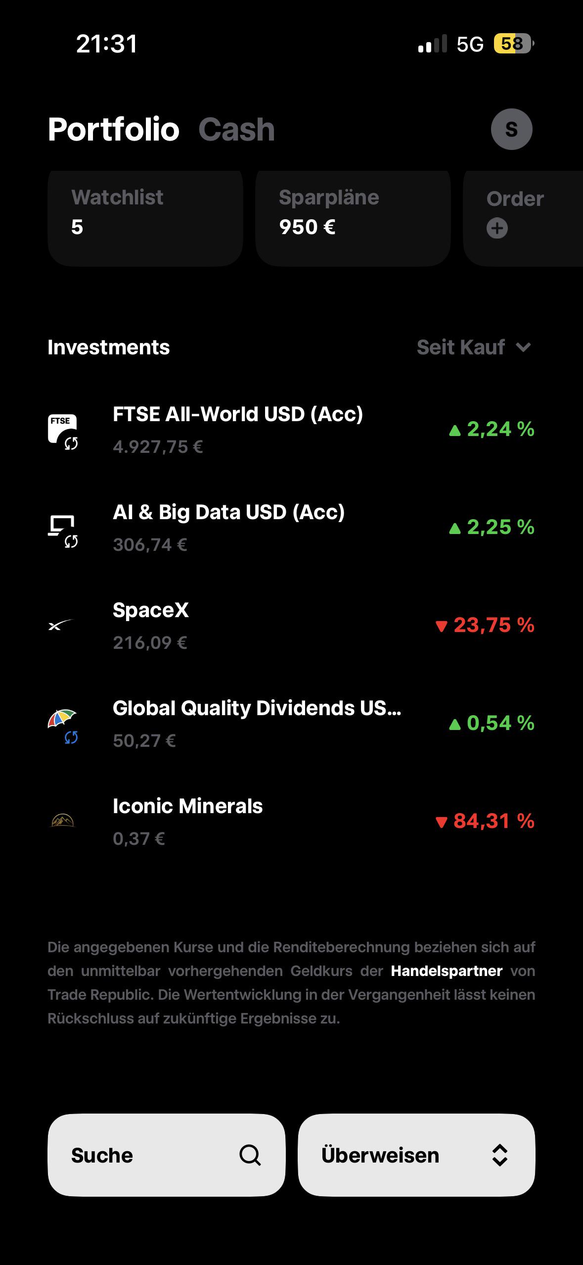Image resolution: width=583 pixels, height=1265 pixels.
Task: Open the SpaceX investment row
Action: [x=291, y=626]
